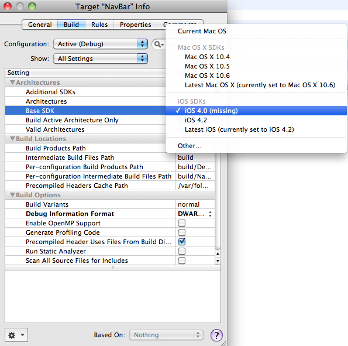Select the Additional SDKs setting row
The height and width of the screenshot is (346, 348).
coord(85,92)
